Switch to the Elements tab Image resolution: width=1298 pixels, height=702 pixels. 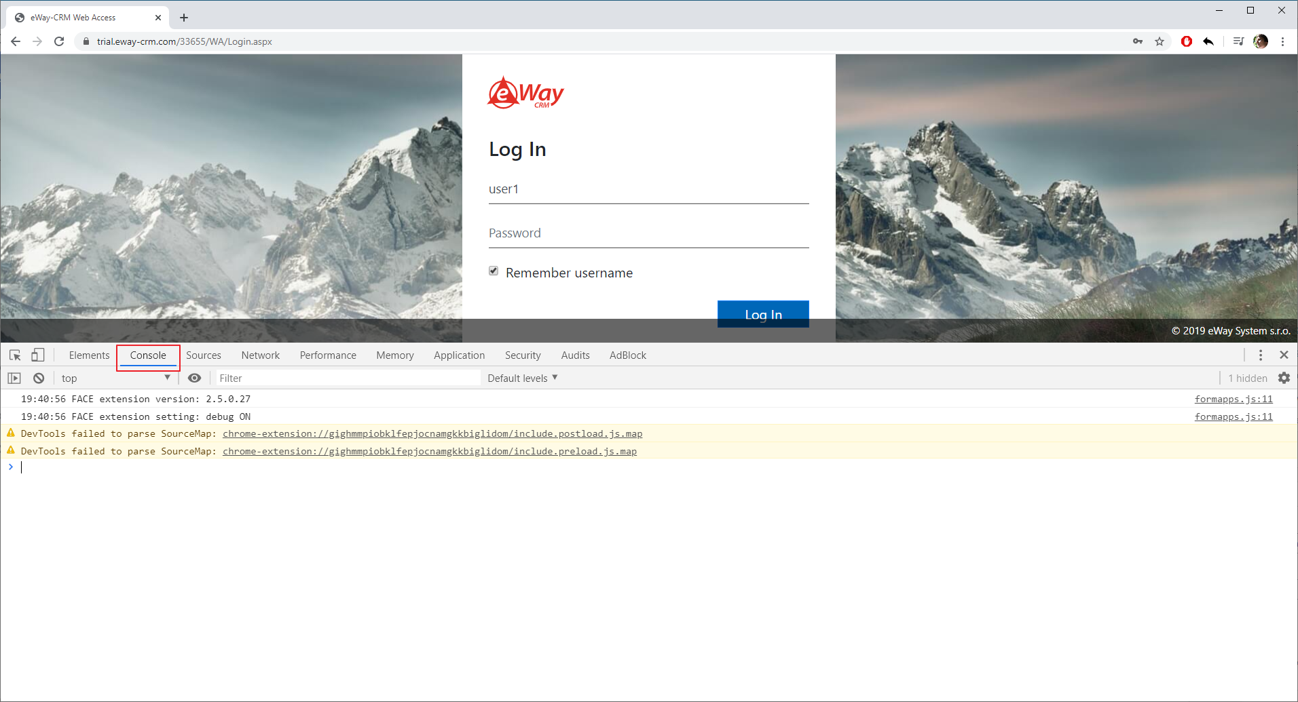click(89, 355)
